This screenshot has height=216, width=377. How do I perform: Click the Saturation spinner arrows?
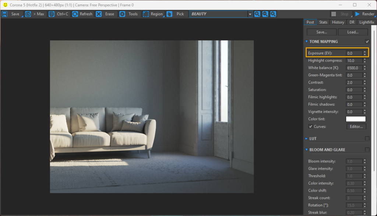point(365,90)
